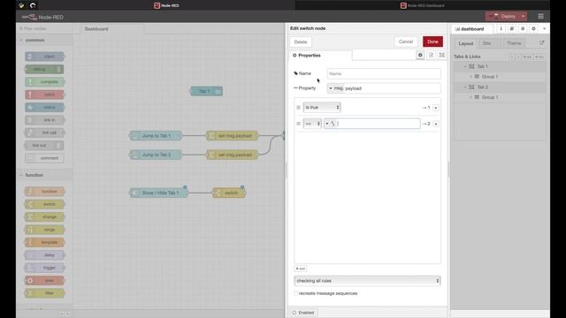Collapse Tab 1 in dashboard layout tree
This screenshot has width=566, height=318.
coord(465,67)
